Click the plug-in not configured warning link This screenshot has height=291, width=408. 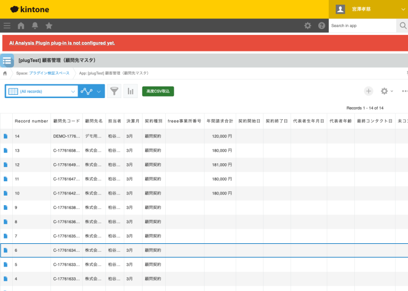pyautogui.click(x=62, y=43)
